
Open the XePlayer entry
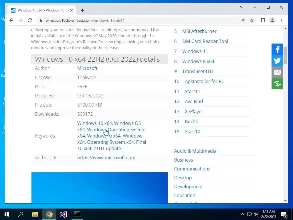[194, 111]
